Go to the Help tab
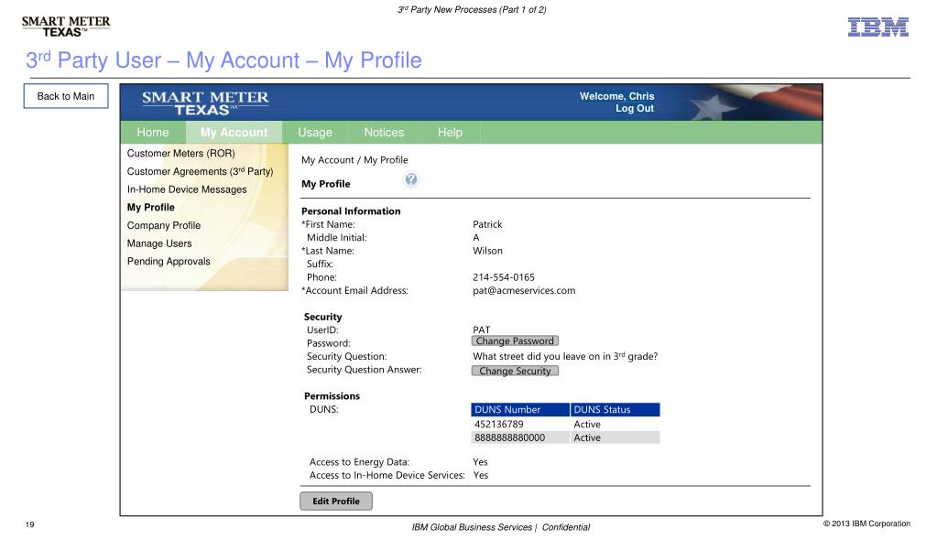Screen dimensions: 937x540 tap(450, 132)
